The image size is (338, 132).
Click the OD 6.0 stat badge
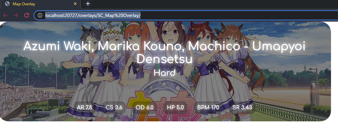(145, 107)
